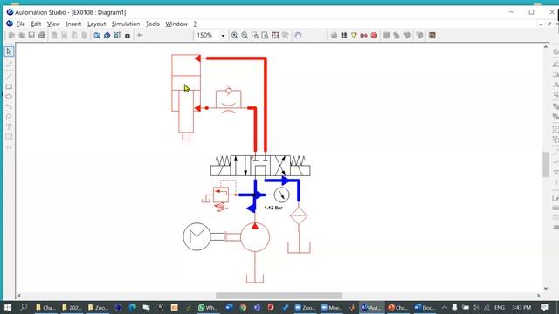Click the scroll left arrow
The image size is (559, 314).
(x=19, y=296)
